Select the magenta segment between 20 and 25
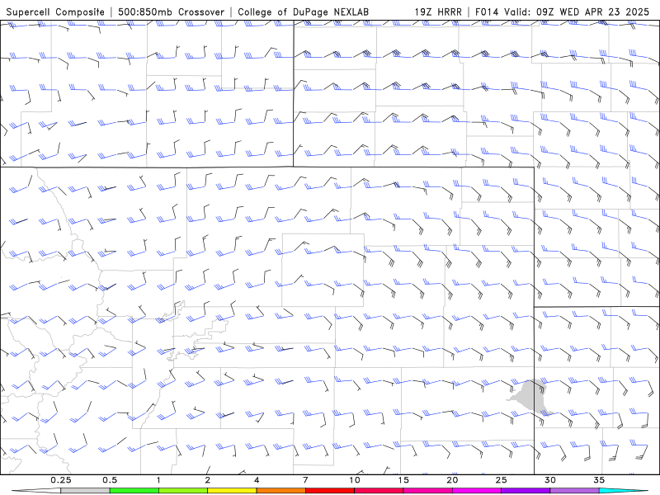Image resolution: width=660 pixels, height=495 pixels. 477,491
